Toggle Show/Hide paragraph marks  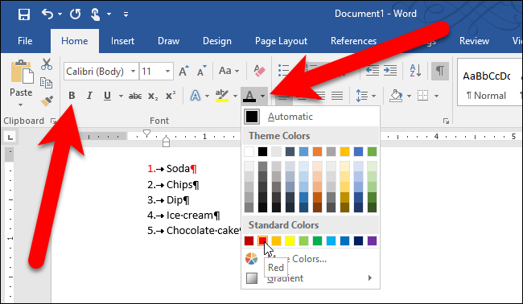coord(440,71)
